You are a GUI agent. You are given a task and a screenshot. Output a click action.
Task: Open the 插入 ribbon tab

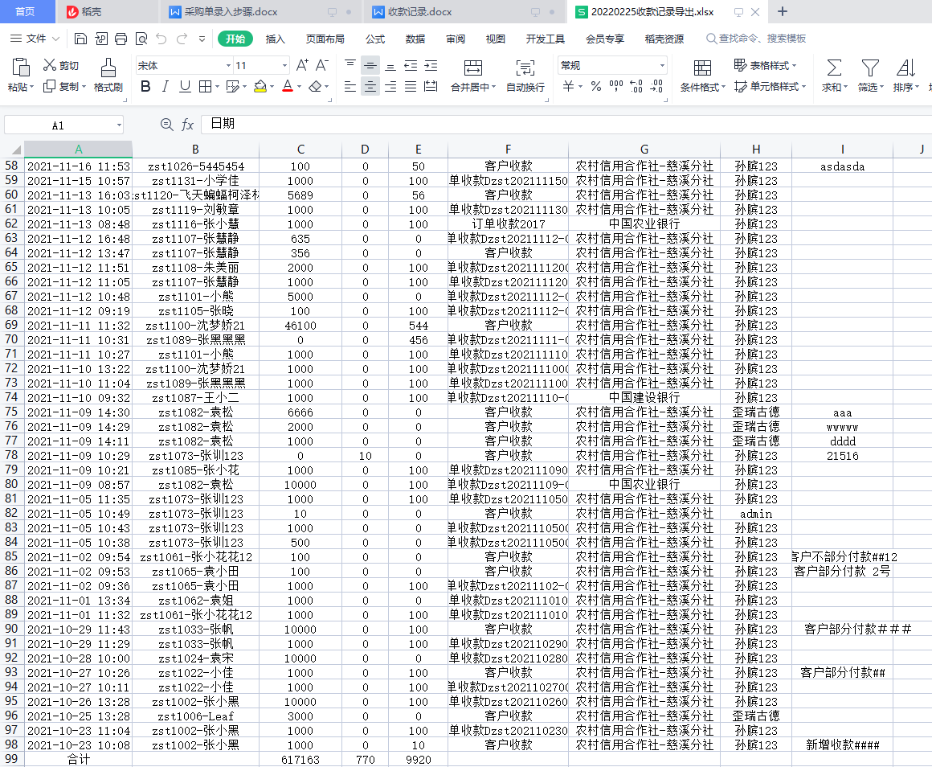[x=276, y=39]
